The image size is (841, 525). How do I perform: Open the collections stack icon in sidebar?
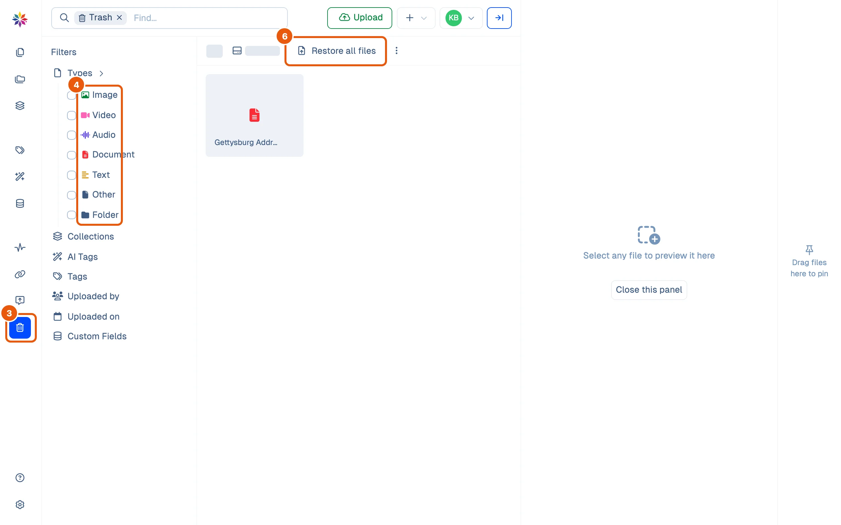[x=20, y=106]
